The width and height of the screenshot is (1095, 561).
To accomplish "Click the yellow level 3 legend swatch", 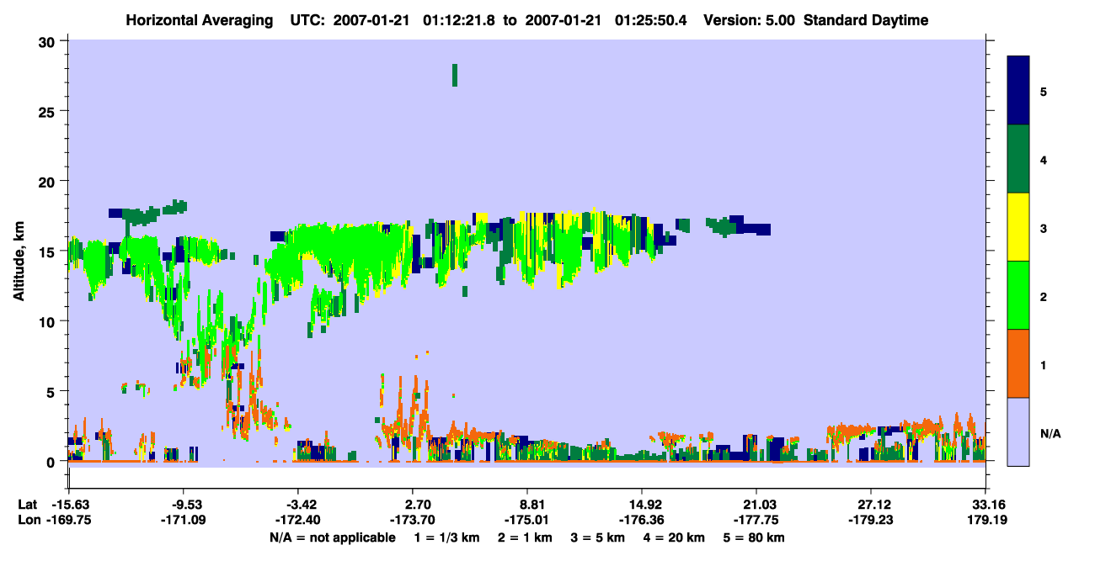I will coord(1018,227).
